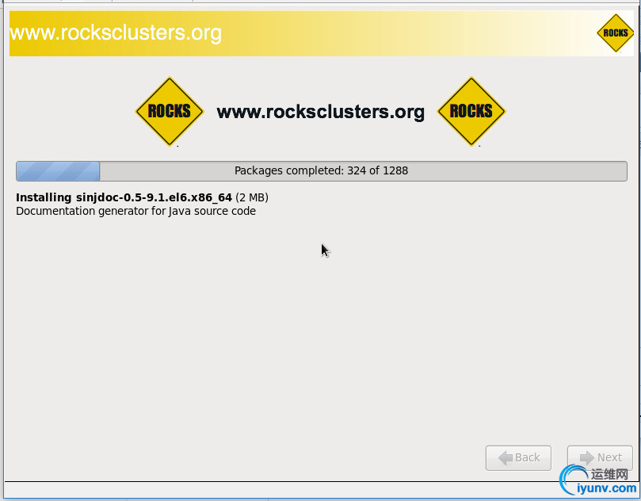Viewport: 641px width, 501px height.
Task: Click the Next button
Action: [600, 457]
